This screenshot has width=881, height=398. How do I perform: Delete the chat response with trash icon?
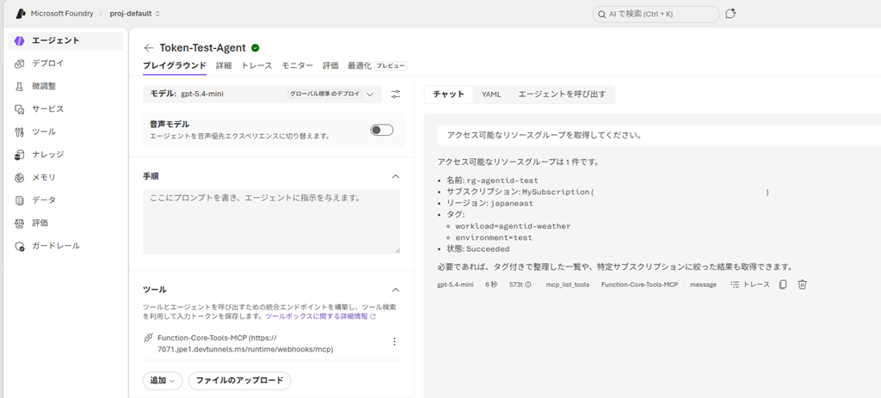tap(803, 285)
